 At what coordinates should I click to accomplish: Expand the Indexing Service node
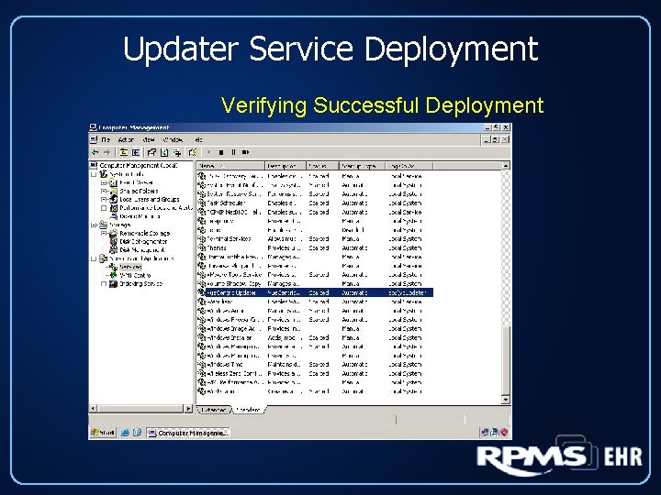(x=104, y=283)
